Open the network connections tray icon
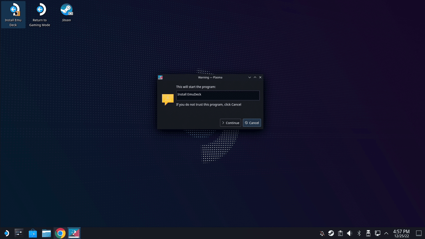Screen dimensions: 425x239 [378, 233]
